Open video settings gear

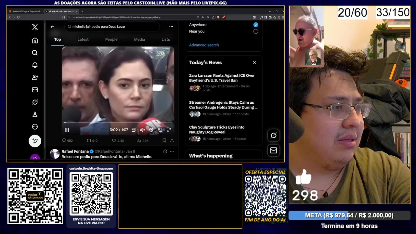pyautogui.click(x=151, y=130)
